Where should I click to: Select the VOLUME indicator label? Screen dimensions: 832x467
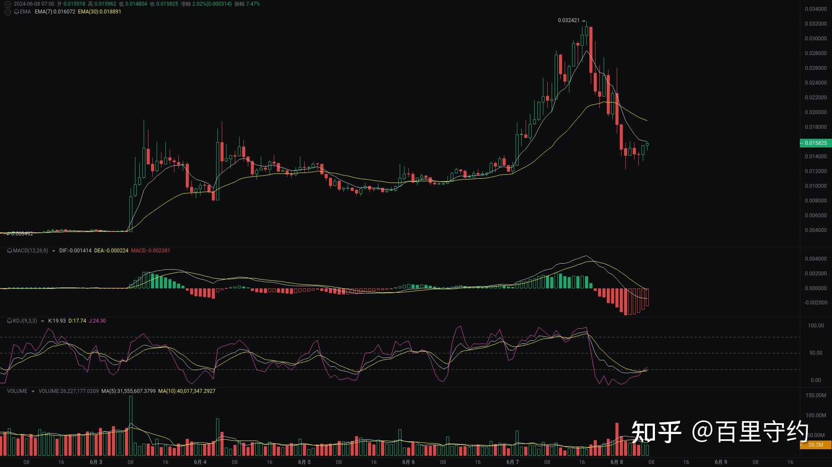[17, 391]
